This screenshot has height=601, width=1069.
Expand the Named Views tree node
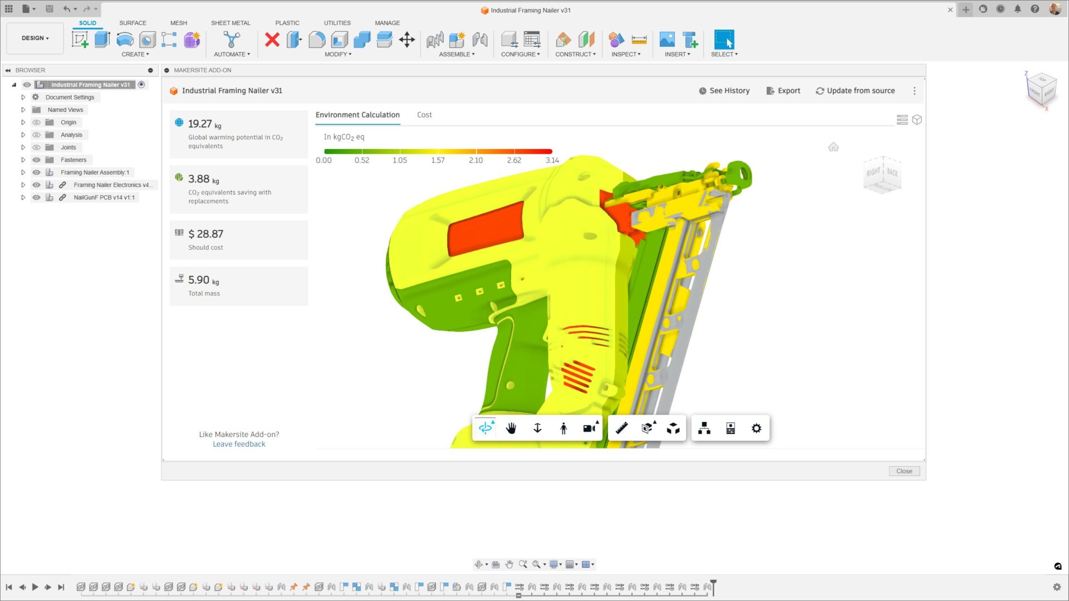[23, 110]
